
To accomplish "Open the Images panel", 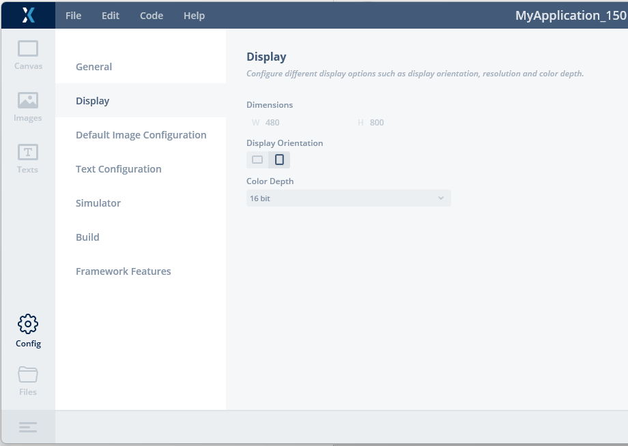I will (x=28, y=106).
